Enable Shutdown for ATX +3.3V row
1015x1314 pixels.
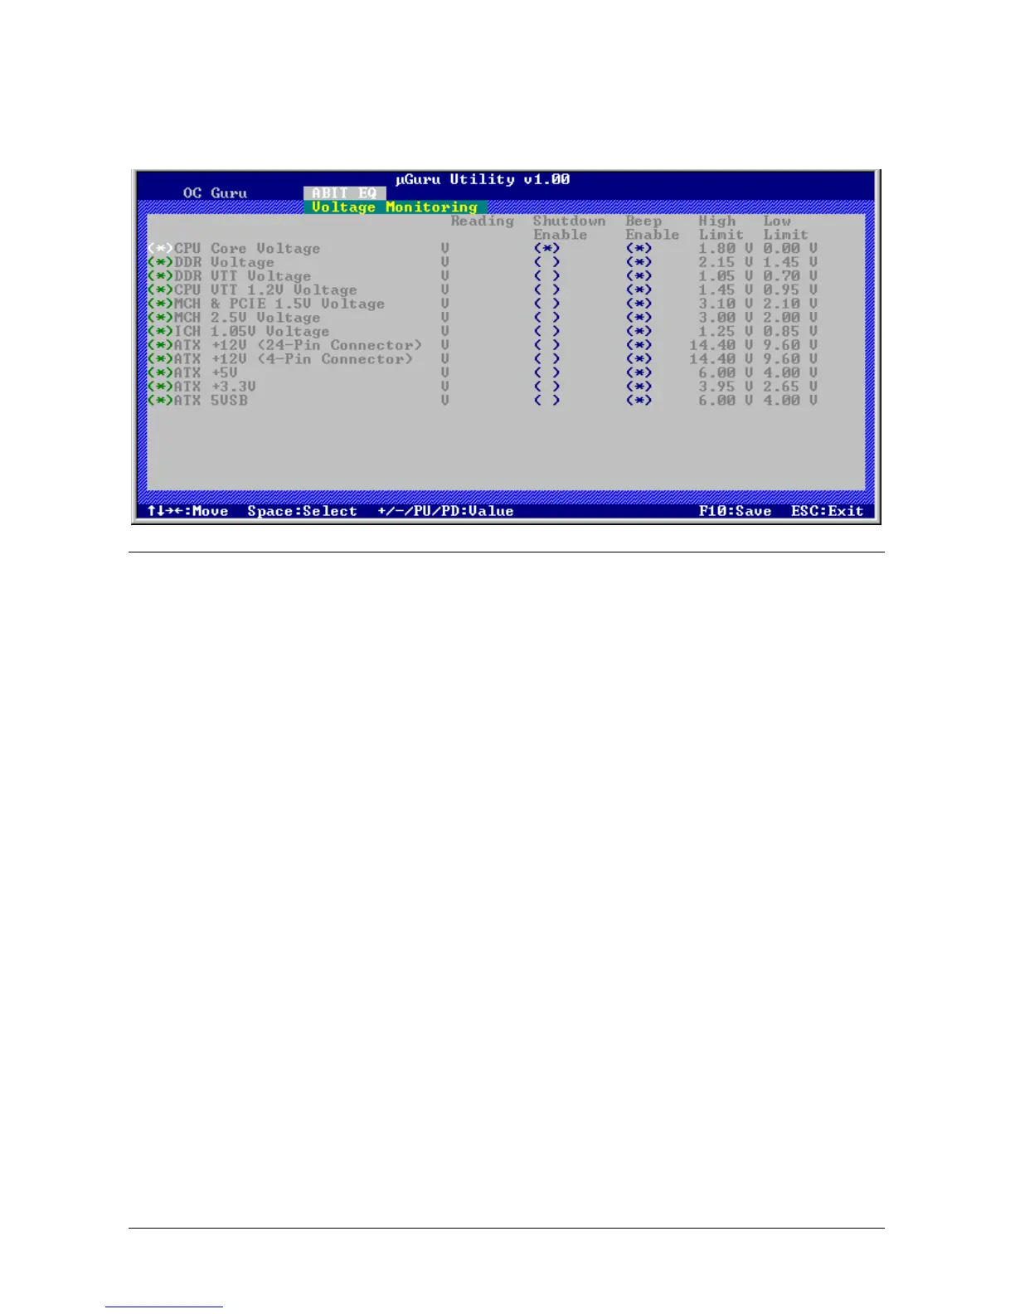point(546,387)
